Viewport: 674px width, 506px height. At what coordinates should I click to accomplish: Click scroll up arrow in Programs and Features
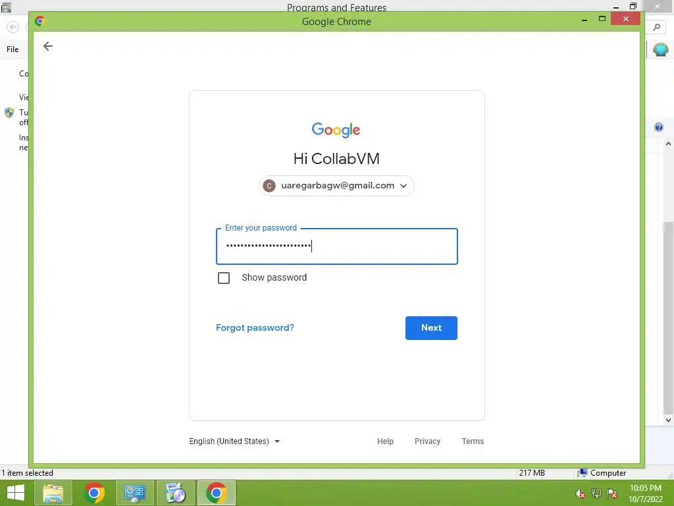point(668,144)
